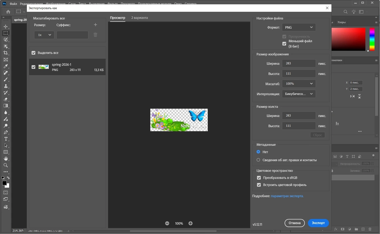Open the 1x size dropdown
380x234 pixels.
[44, 35]
